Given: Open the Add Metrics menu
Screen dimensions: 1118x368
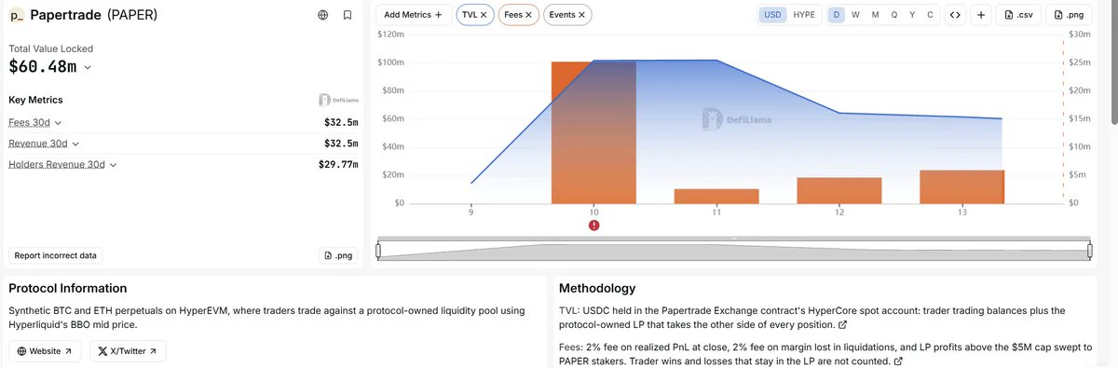Looking at the screenshot, I should click(414, 15).
